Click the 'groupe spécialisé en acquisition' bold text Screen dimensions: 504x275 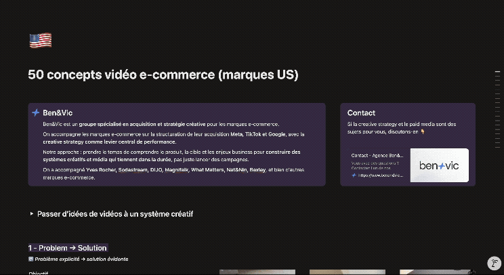(x=117, y=125)
